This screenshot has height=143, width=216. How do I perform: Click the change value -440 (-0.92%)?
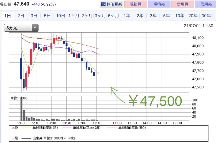tap(44, 4)
